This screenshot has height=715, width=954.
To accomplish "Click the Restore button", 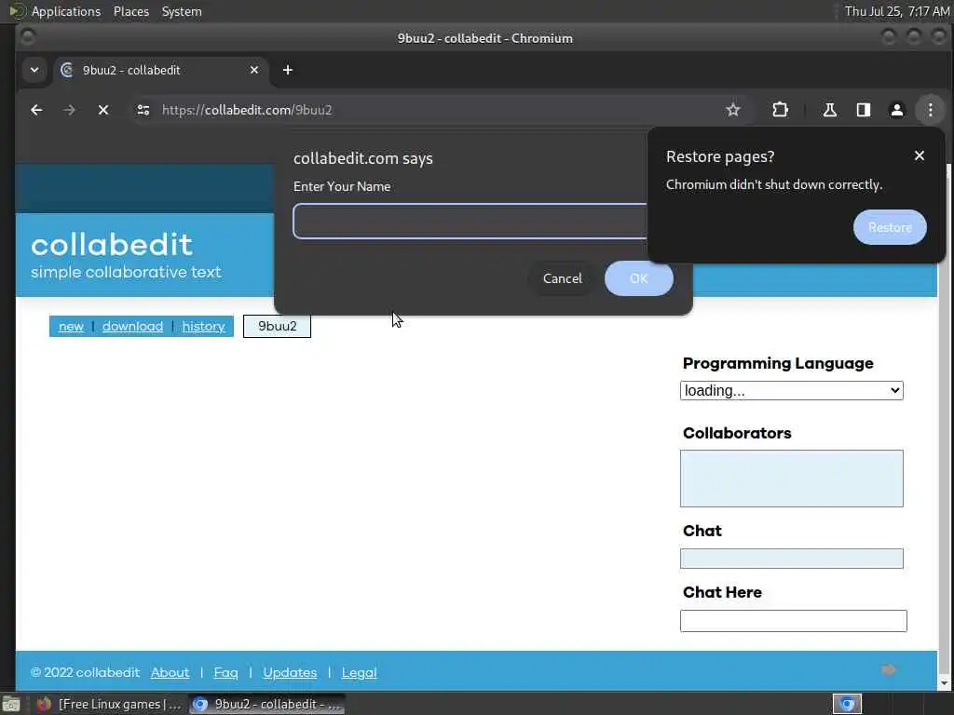I will (890, 227).
